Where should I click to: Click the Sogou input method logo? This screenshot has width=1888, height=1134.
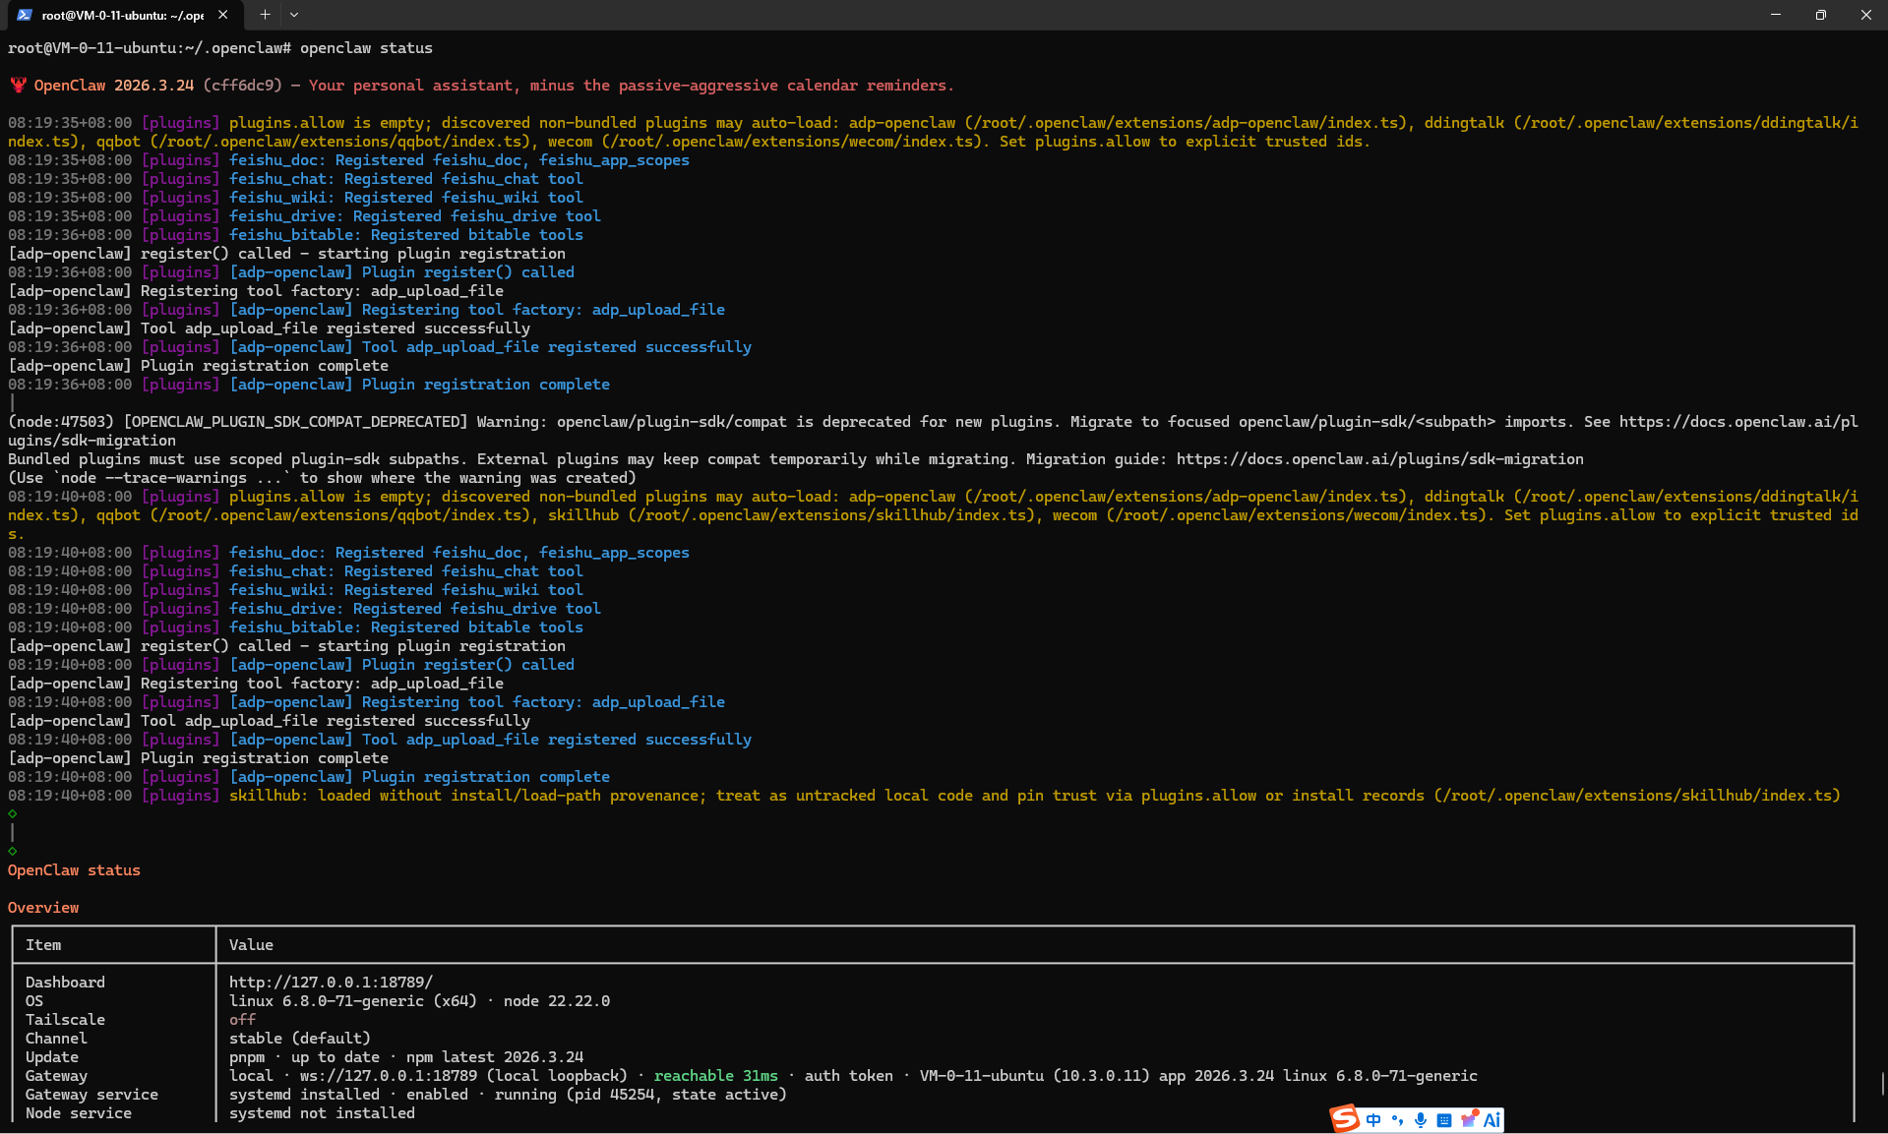(x=1344, y=1119)
